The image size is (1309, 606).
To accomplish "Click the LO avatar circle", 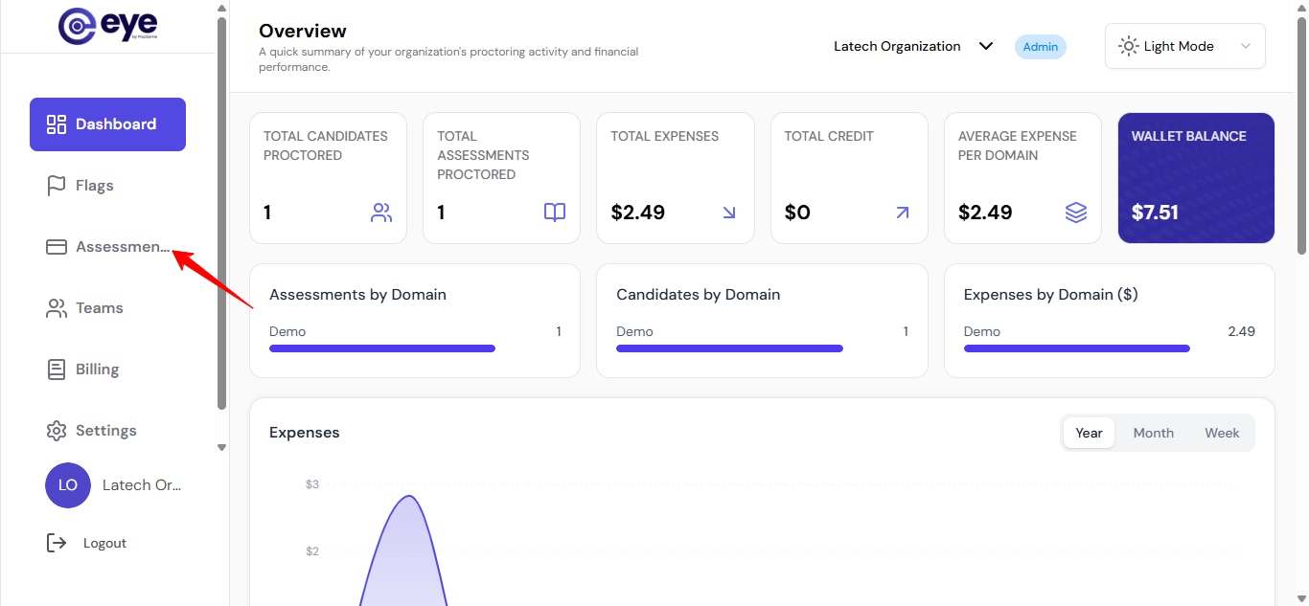I will pos(68,485).
